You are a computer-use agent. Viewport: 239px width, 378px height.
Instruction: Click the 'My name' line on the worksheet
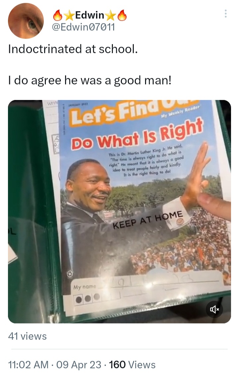[x=85, y=287]
